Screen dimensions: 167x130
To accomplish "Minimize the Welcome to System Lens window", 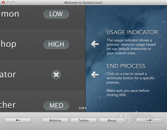I will [x=8, y=2].
